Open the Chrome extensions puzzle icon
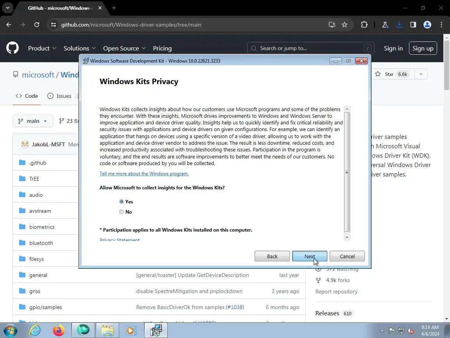 [364, 25]
